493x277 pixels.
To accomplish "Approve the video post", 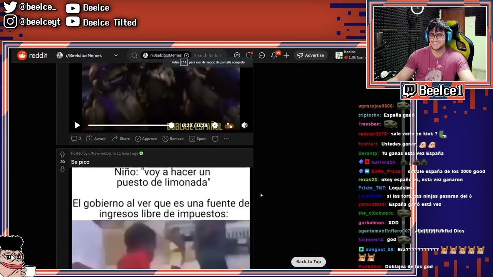I will click(x=146, y=138).
